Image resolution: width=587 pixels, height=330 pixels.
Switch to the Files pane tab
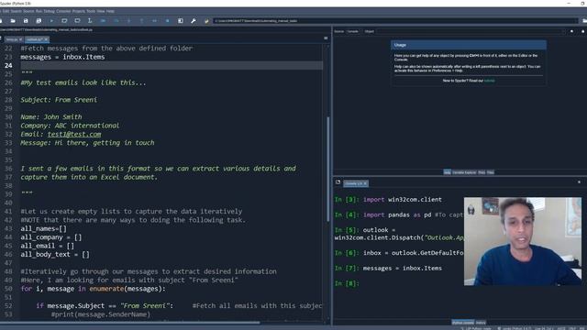[x=491, y=172]
